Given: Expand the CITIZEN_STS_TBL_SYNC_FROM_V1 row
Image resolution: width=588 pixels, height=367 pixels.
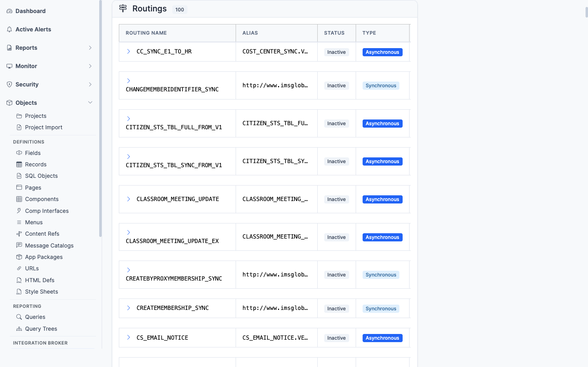Looking at the screenshot, I should click(129, 157).
